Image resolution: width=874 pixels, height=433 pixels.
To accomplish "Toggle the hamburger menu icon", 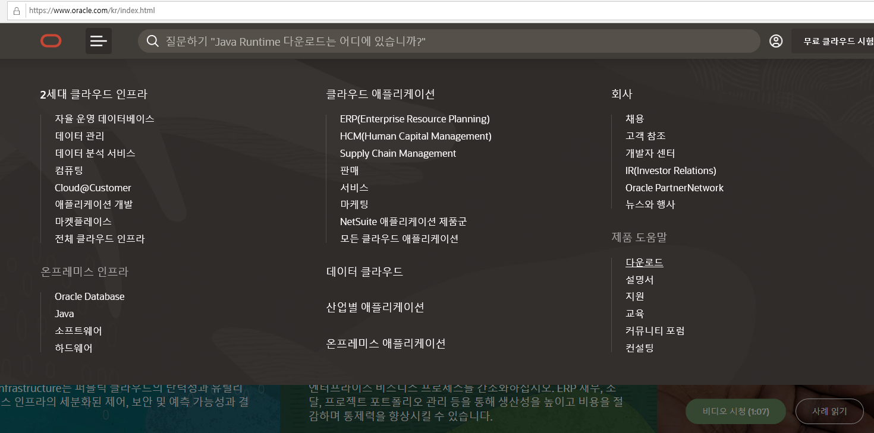I will point(99,41).
